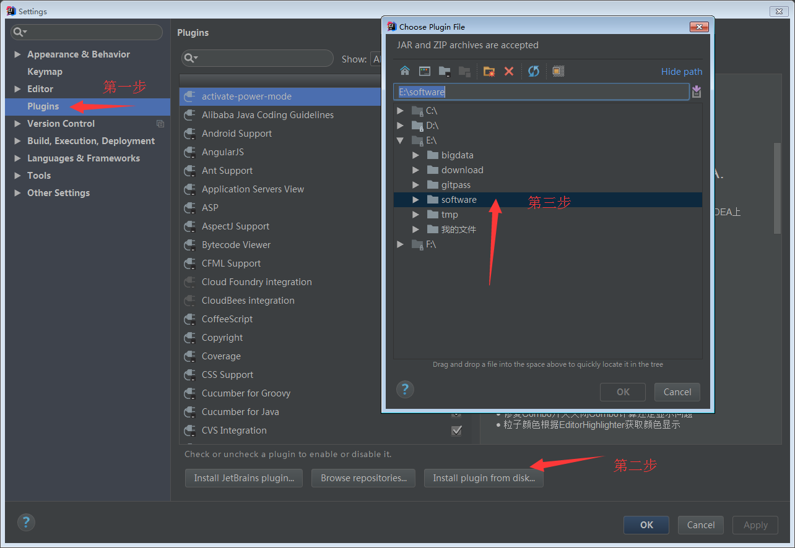Toggle the CVS Integration checkbox
The width and height of the screenshot is (795, 548).
[x=457, y=430]
